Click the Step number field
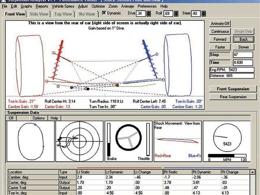This screenshot has width=260, height=195. click(243, 55)
